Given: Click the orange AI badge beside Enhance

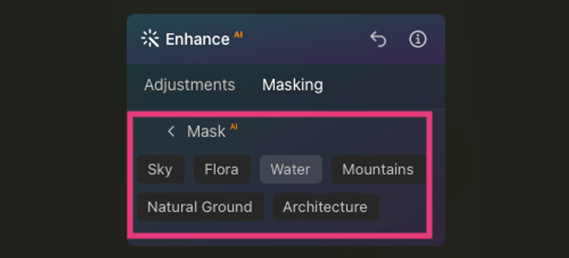Looking at the screenshot, I should [x=238, y=35].
